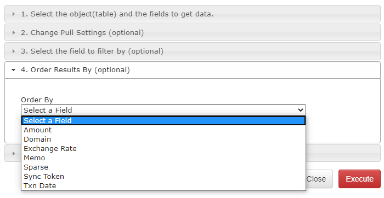
Task: Select Txn Date ordering option
Action: [163, 186]
